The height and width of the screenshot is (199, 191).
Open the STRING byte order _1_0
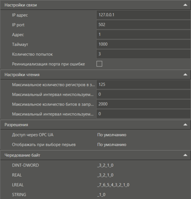[101, 194]
